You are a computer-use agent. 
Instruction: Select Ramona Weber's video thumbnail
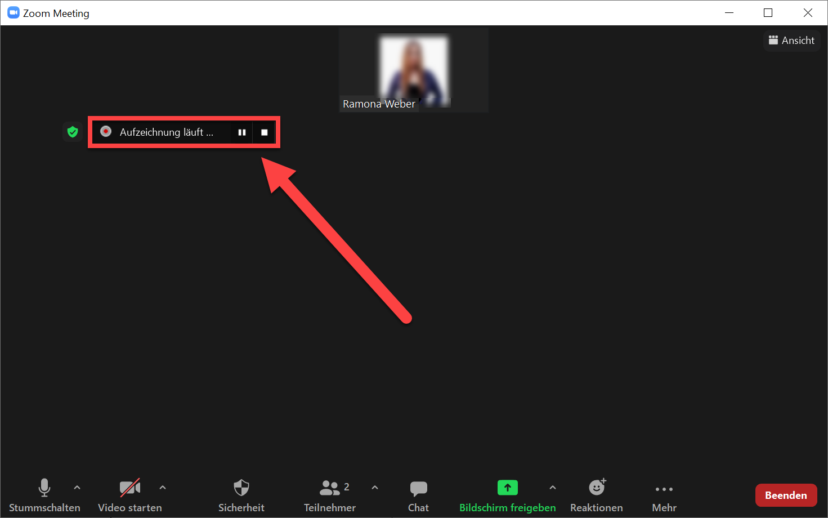tap(414, 70)
